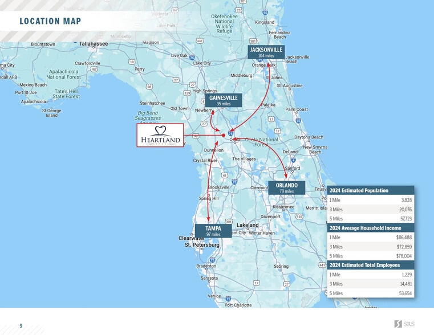Screen dimensions: 434x335
Task: Click the Kingsland map label
Action: 265,22
